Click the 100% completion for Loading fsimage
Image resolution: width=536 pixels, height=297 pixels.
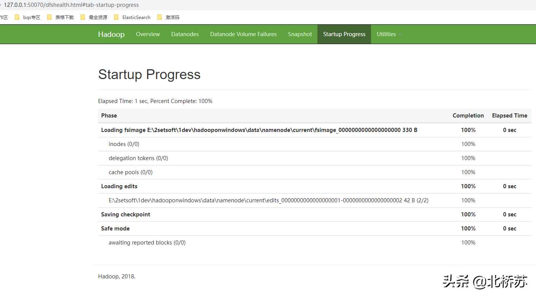point(468,130)
